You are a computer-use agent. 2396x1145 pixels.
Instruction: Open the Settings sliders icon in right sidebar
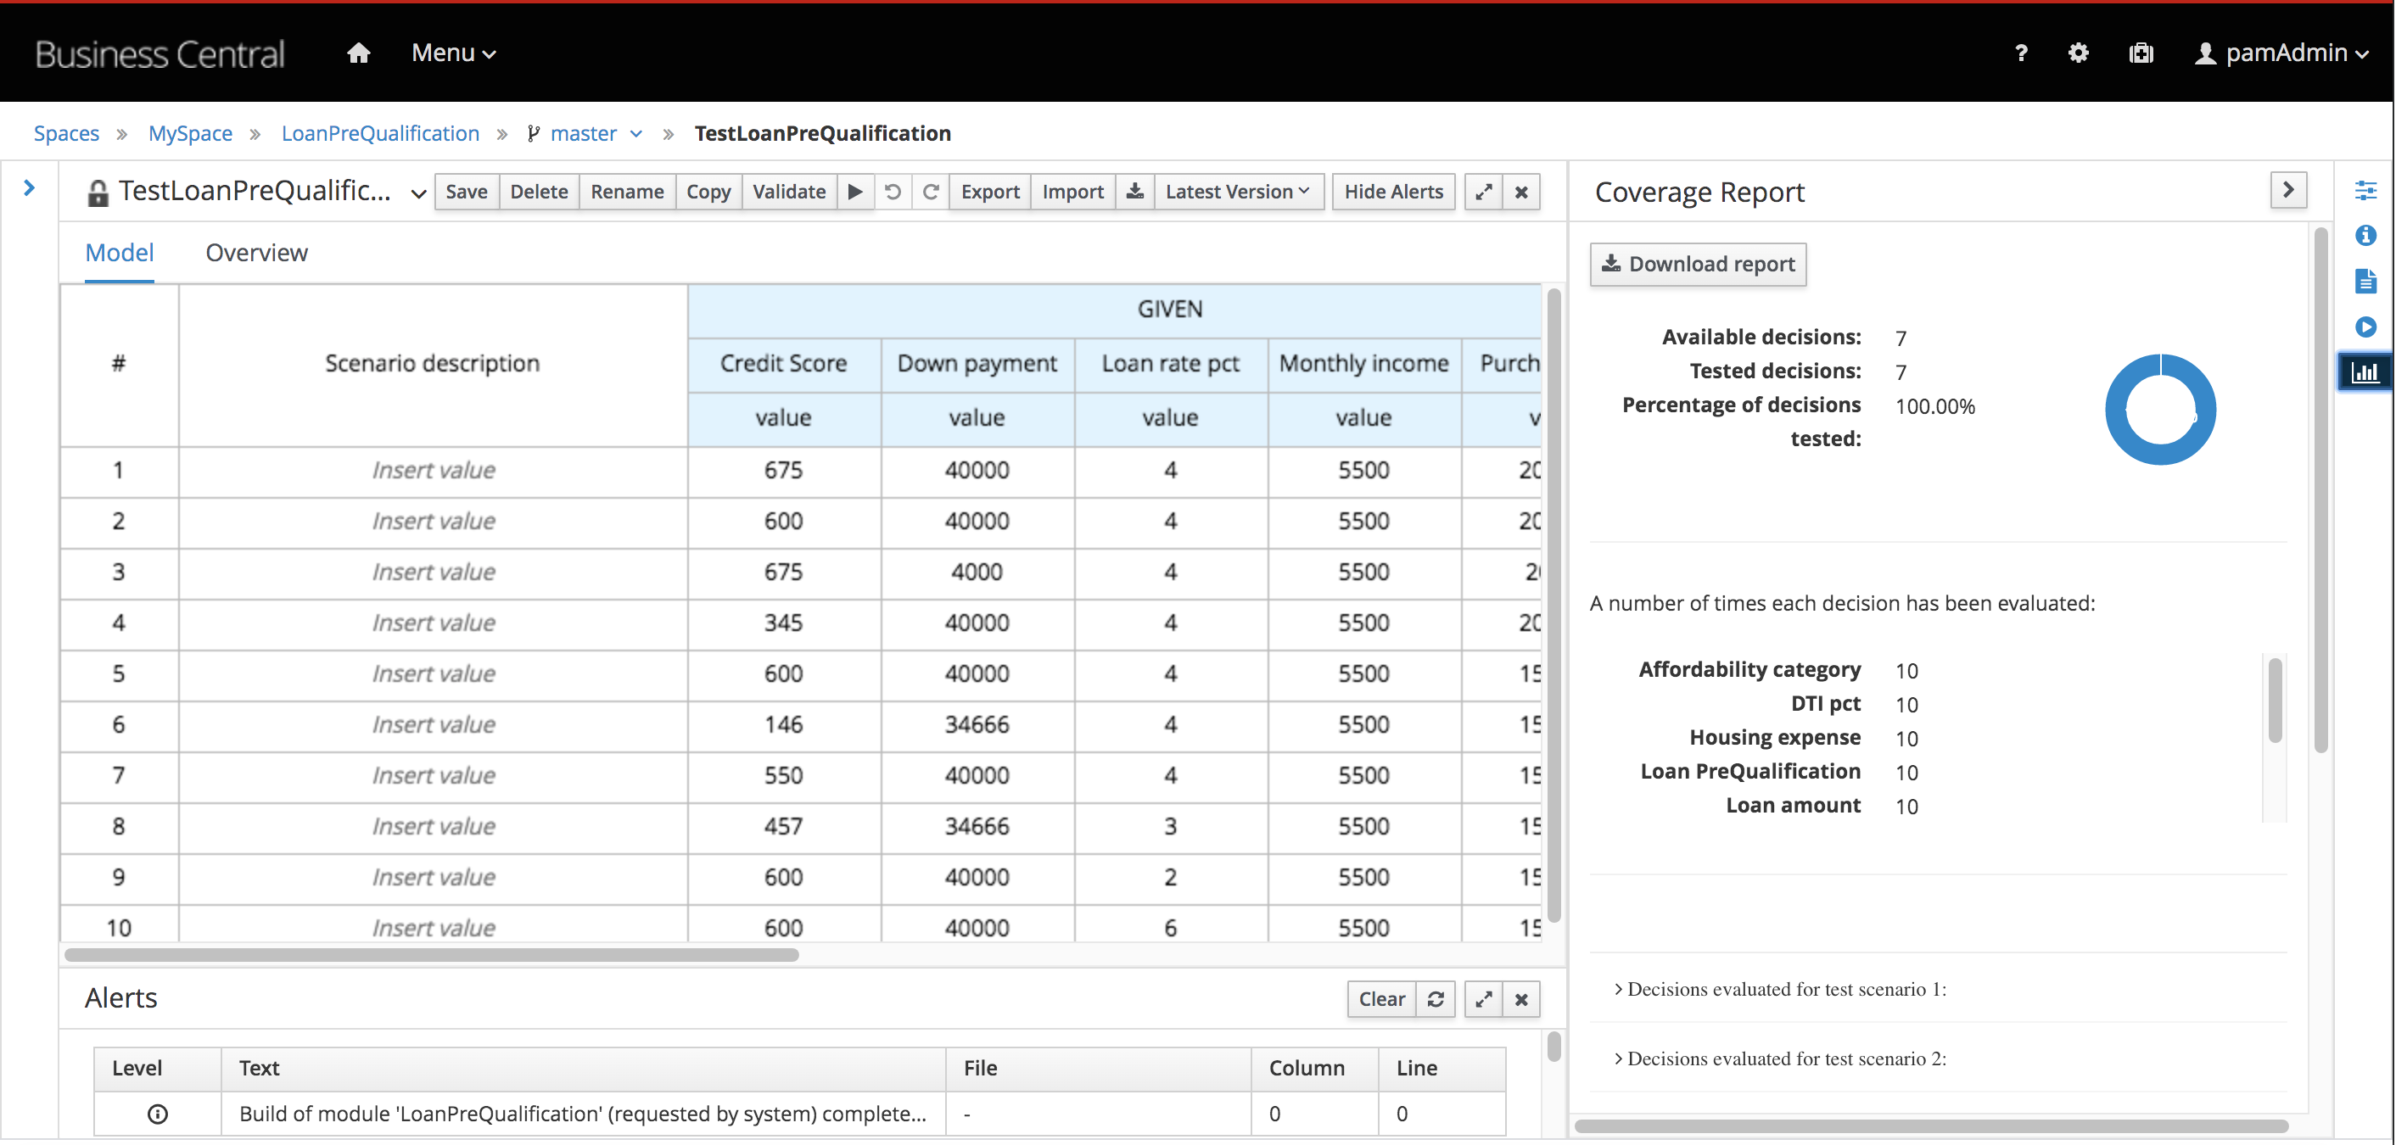(2365, 191)
